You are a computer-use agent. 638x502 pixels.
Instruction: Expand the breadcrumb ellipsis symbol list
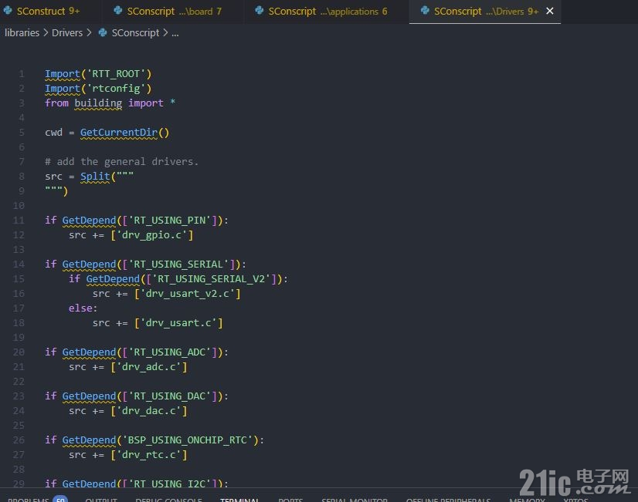[175, 34]
